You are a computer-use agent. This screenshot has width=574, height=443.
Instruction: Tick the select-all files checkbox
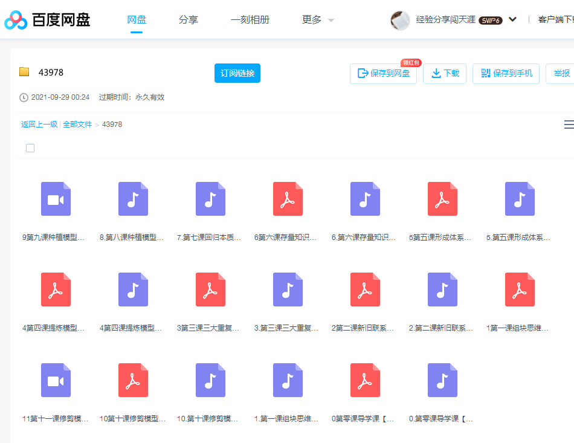coord(30,148)
